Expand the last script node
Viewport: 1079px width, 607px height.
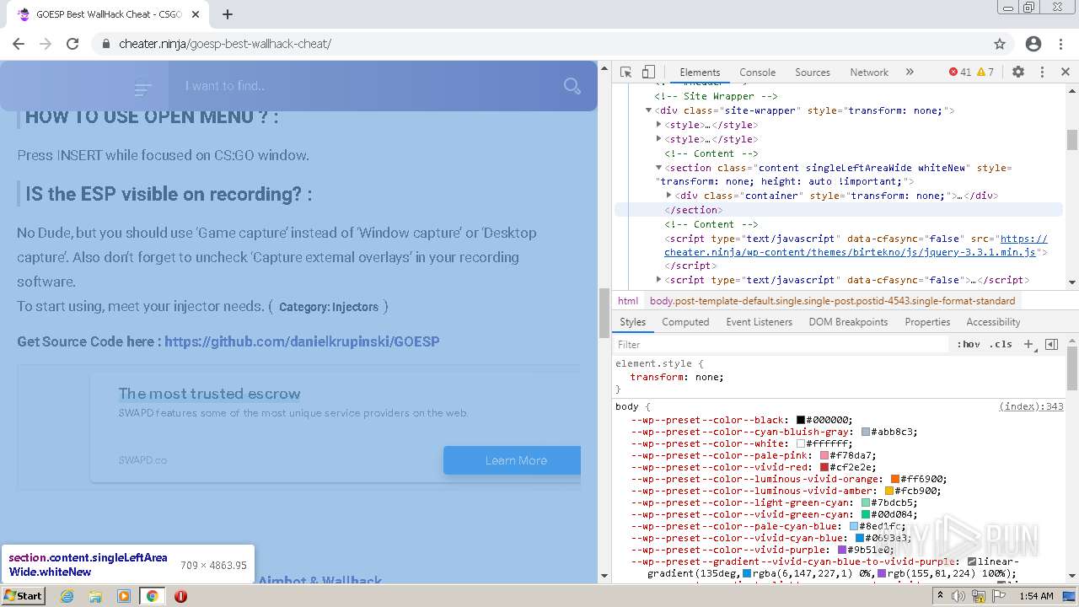[659, 280]
